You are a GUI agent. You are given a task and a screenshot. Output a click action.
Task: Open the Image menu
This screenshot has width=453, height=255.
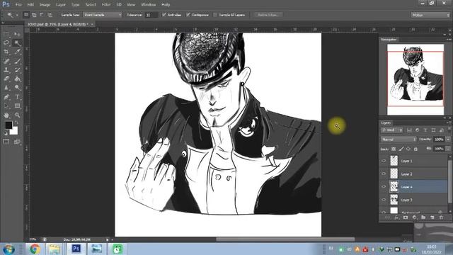pos(45,5)
